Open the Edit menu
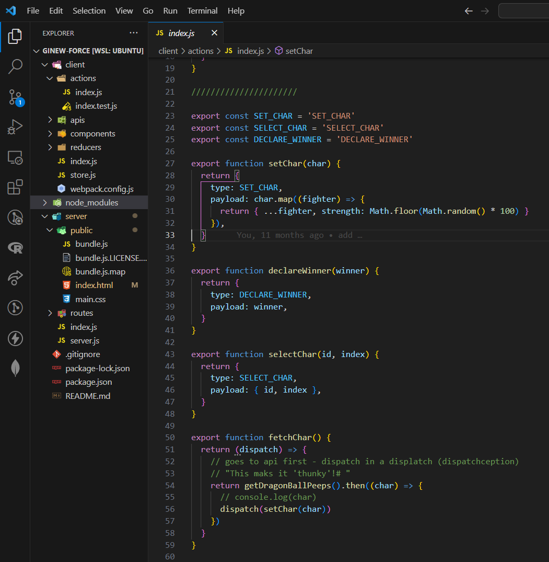Screen dimensions: 549x562 click(x=56, y=11)
